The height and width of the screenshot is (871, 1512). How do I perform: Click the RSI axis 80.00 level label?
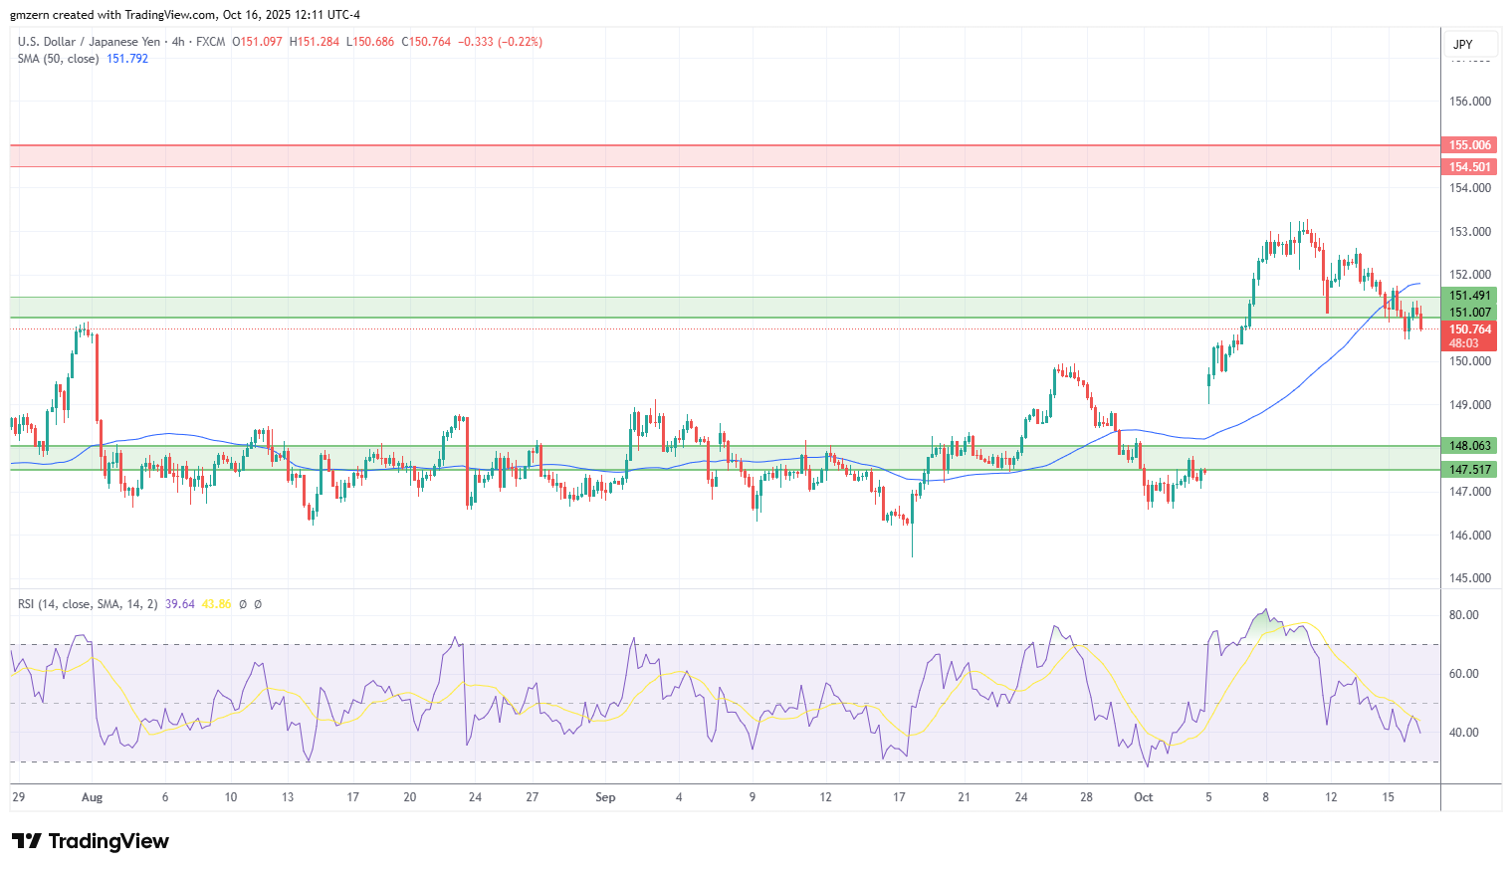tap(1463, 615)
